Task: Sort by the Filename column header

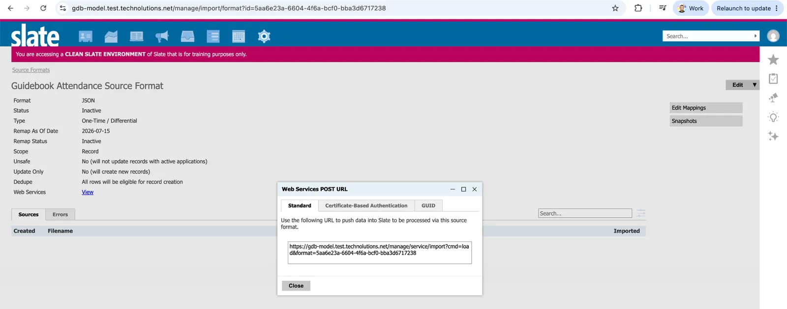Action: [x=60, y=231]
